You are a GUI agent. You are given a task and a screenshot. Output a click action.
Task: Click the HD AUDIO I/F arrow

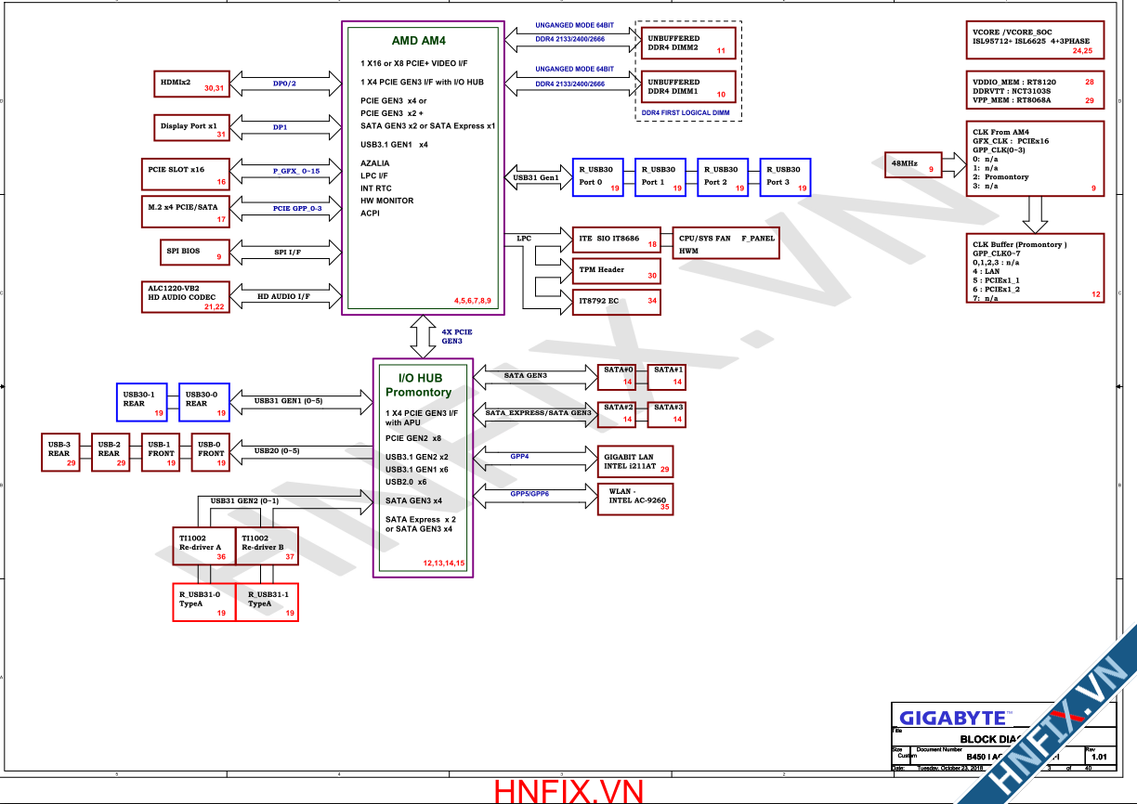pyautogui.click(x=285, y=297)
